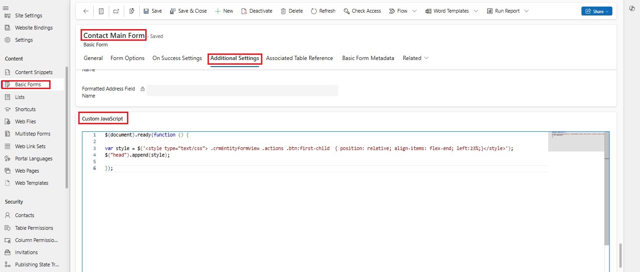Select the On Success Settings tab
640x272 pixels.
(x=177, y=58)
